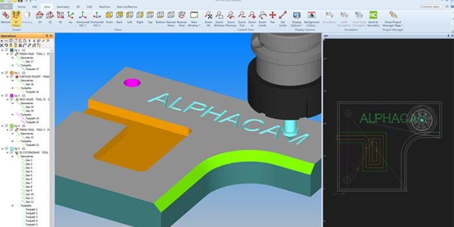This screenshot has width=454, height=227.
Task: Switch to the Geometry ribbon tab
Action: pos(63,6)
